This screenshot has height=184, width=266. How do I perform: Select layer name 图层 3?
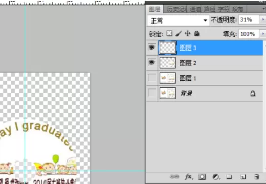coord(188,48)
